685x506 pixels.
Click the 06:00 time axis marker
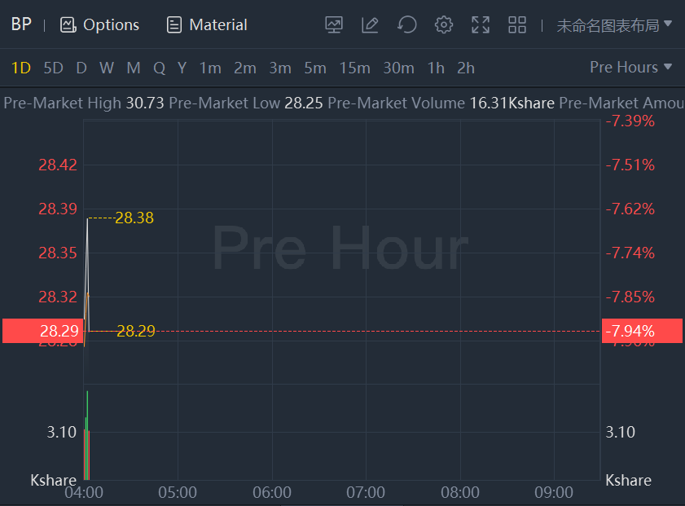pyautogui.click(x=272, y=493)
